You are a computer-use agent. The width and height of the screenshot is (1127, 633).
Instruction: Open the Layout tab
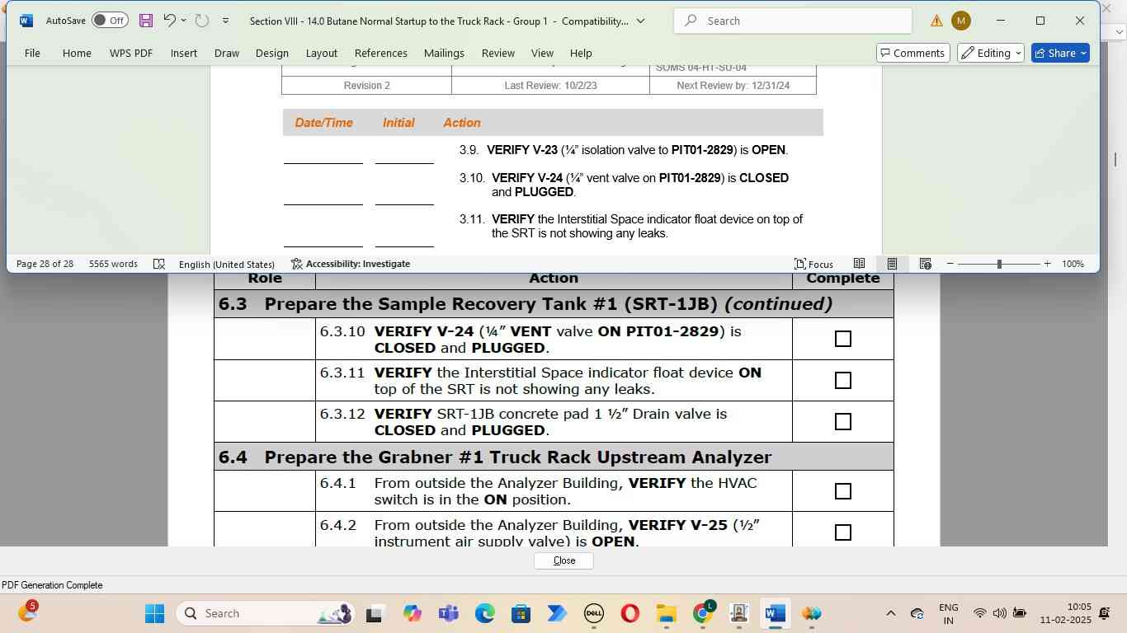point(322,53)
